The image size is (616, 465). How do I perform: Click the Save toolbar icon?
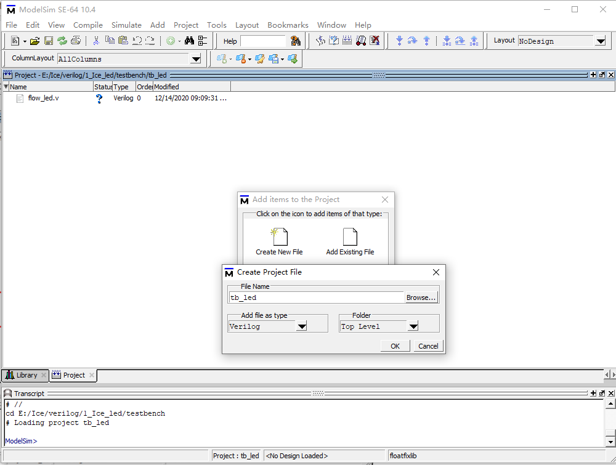[47, 39]
